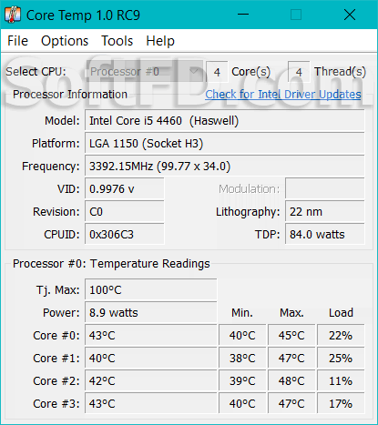Click Core #3 minimum temperature 40°C
378x425 pixels.
(x=242, y=404)
